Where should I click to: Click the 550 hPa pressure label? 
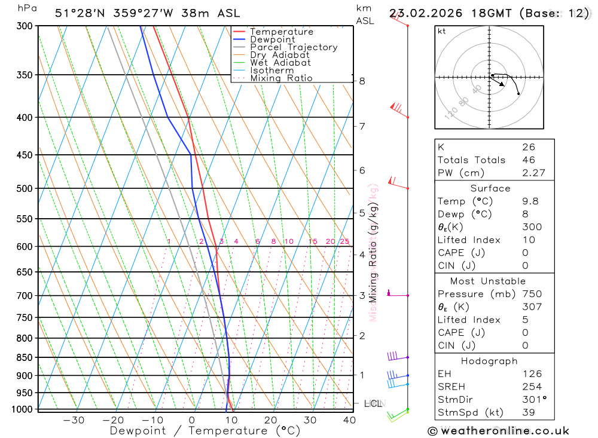coord(25,219)
